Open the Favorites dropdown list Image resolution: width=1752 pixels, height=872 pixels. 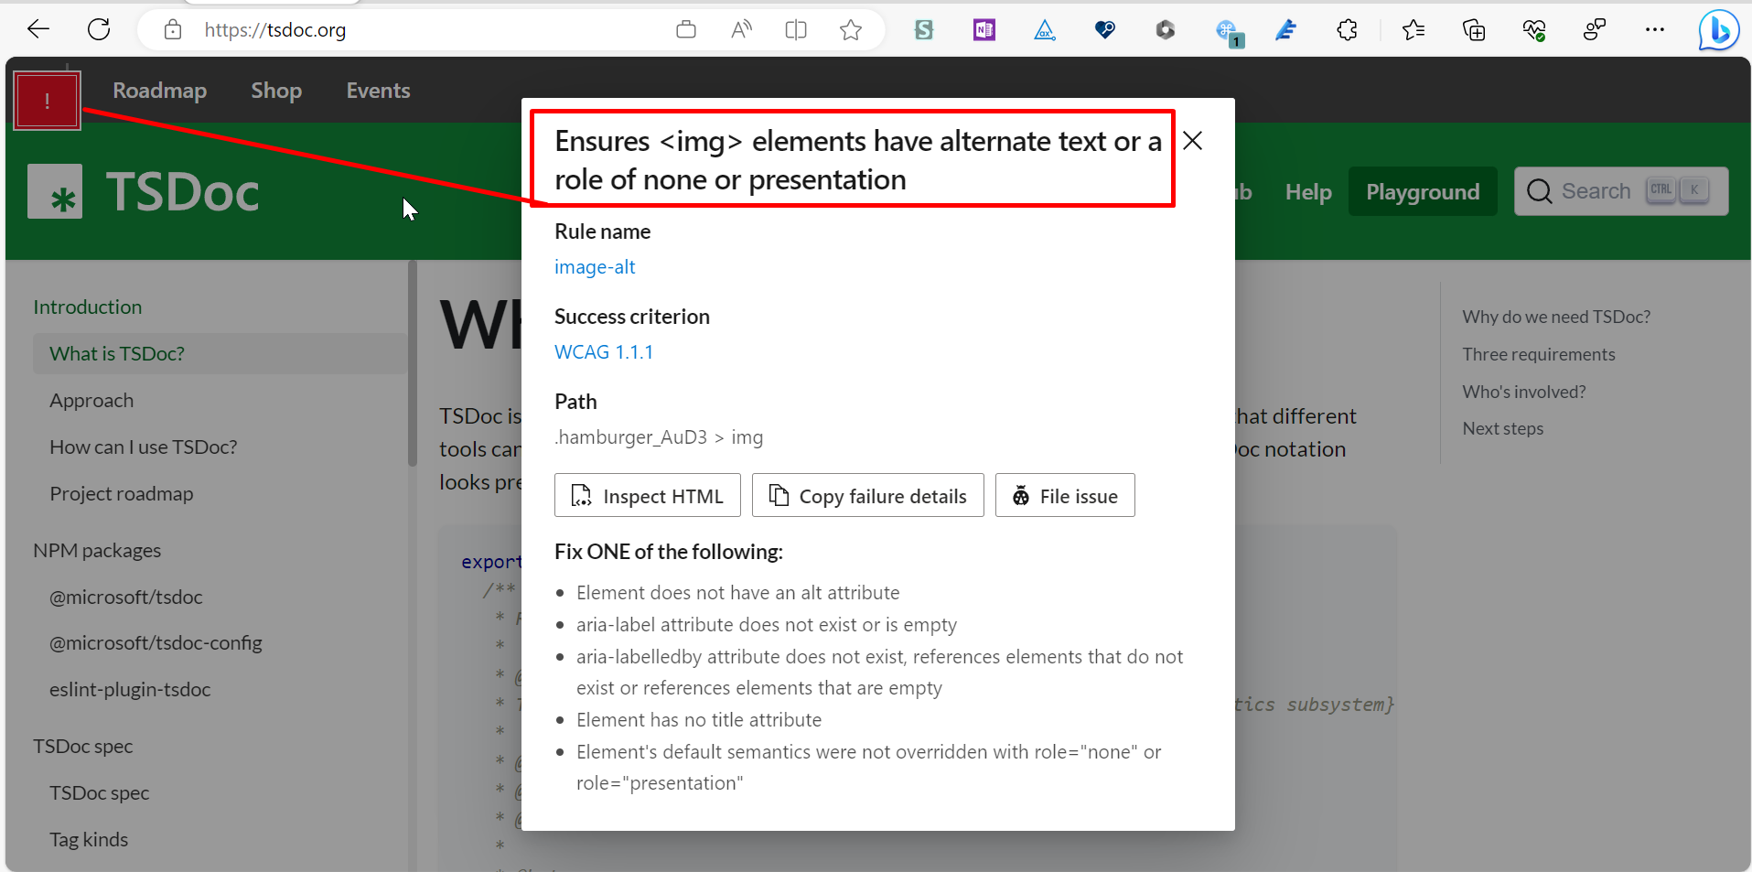[1413, 29]
